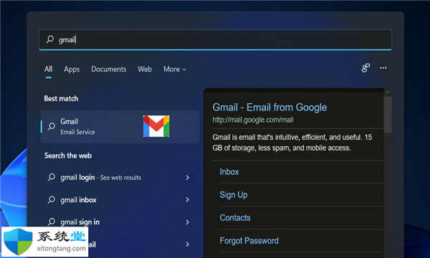Viewport: 430px width, 258px height.
Task: Expand the bottom partially hidden suggestion chevron
Action: tap(187, 244)
